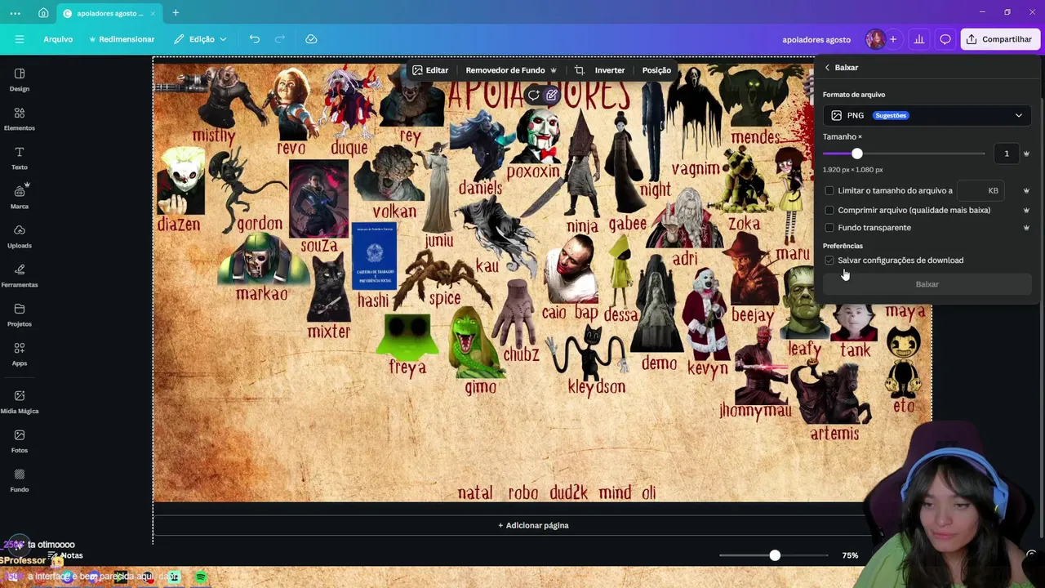Open the Elementos sidebar panel
This screenshot has width=1045, height=588.
(20, 118)
